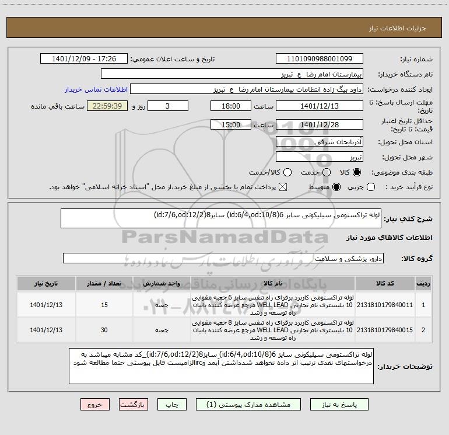Click the پاسخ به نیاز button
Screen dimensions: 449x435
click(x=339, y=405)
